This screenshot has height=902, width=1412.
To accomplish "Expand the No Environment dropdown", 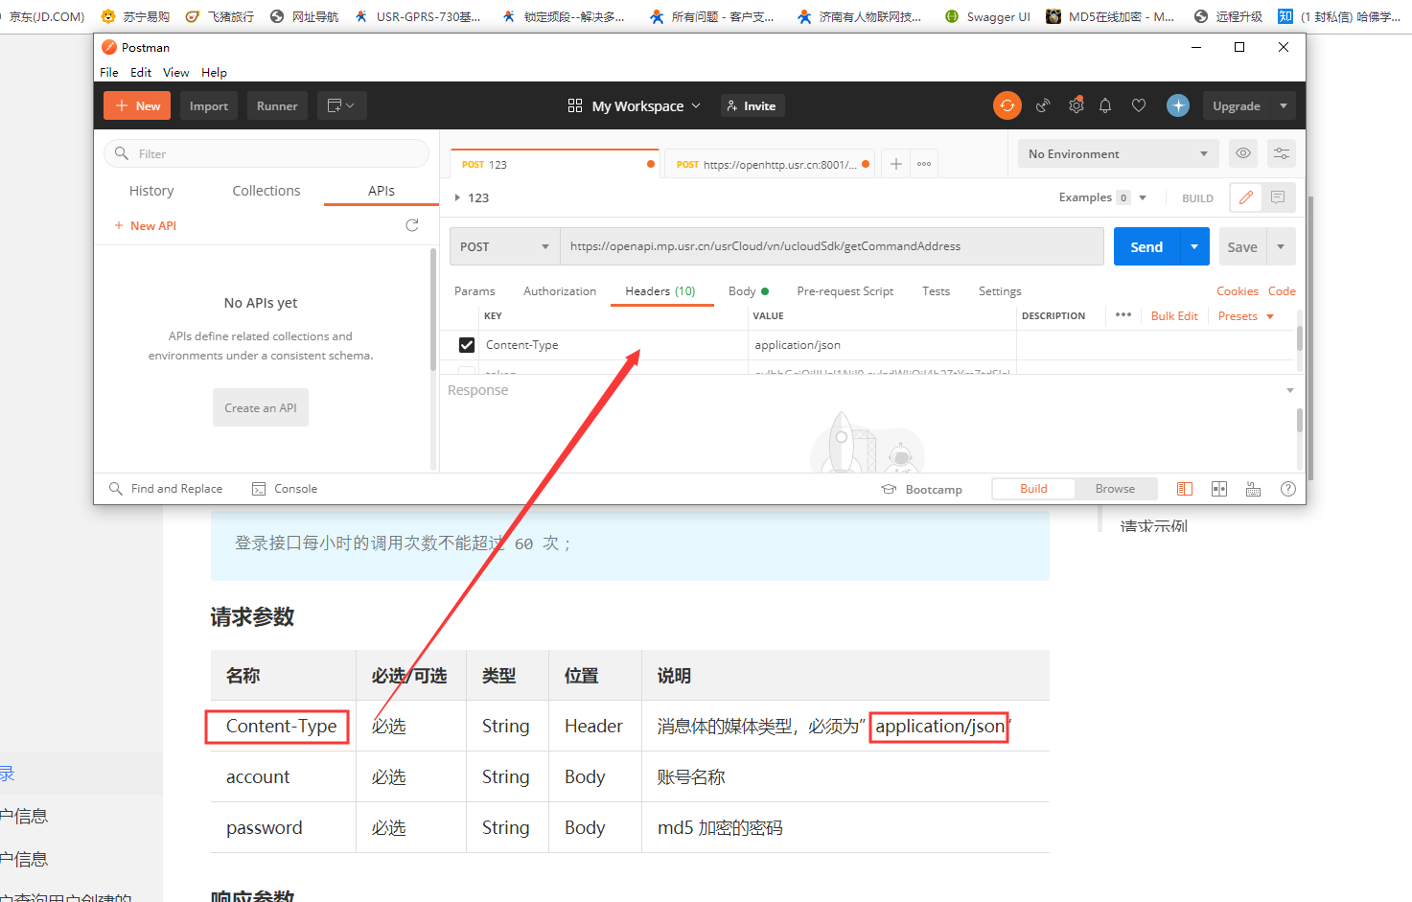I will (x=1118, y=153).
